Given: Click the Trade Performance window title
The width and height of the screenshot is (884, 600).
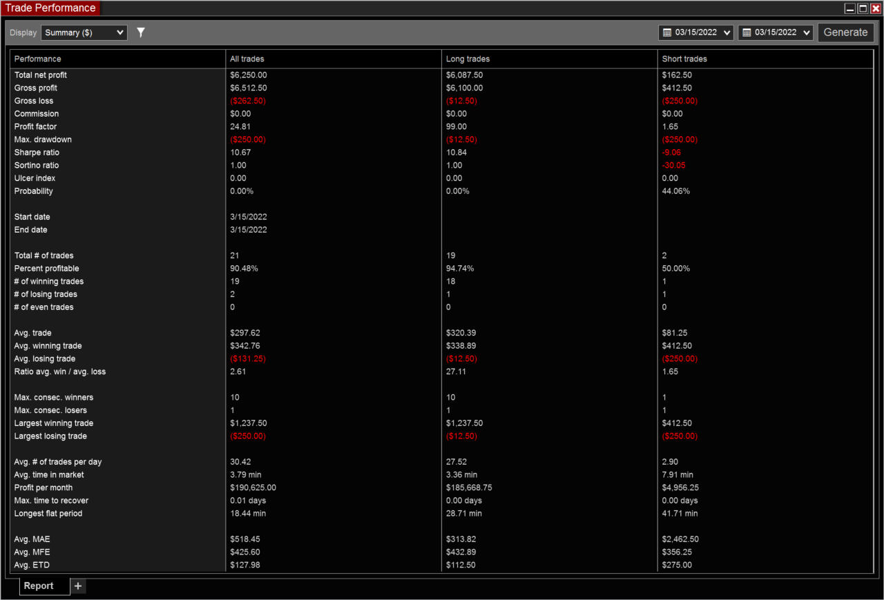Looking at the screenshot, I should (50, 8).
